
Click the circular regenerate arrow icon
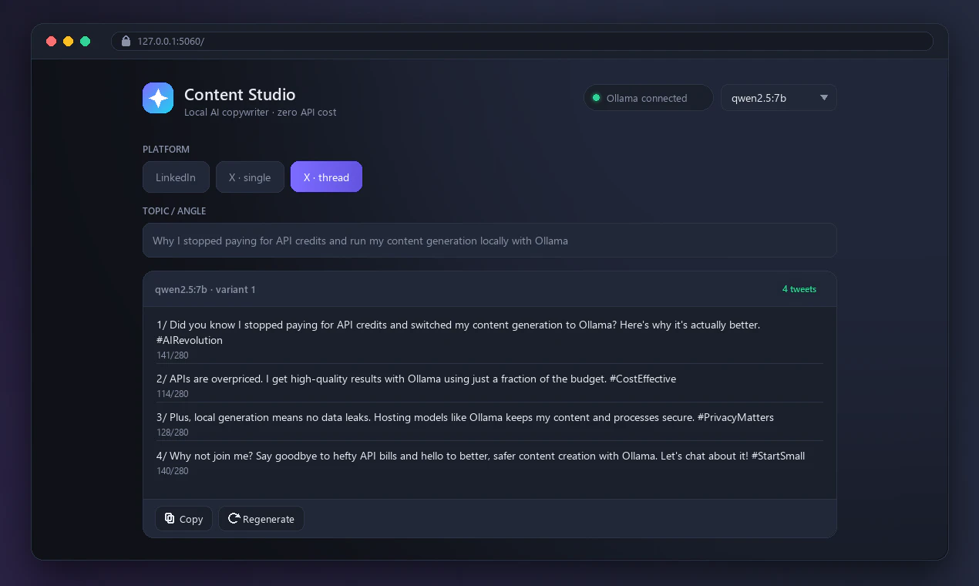click(234, 518)
